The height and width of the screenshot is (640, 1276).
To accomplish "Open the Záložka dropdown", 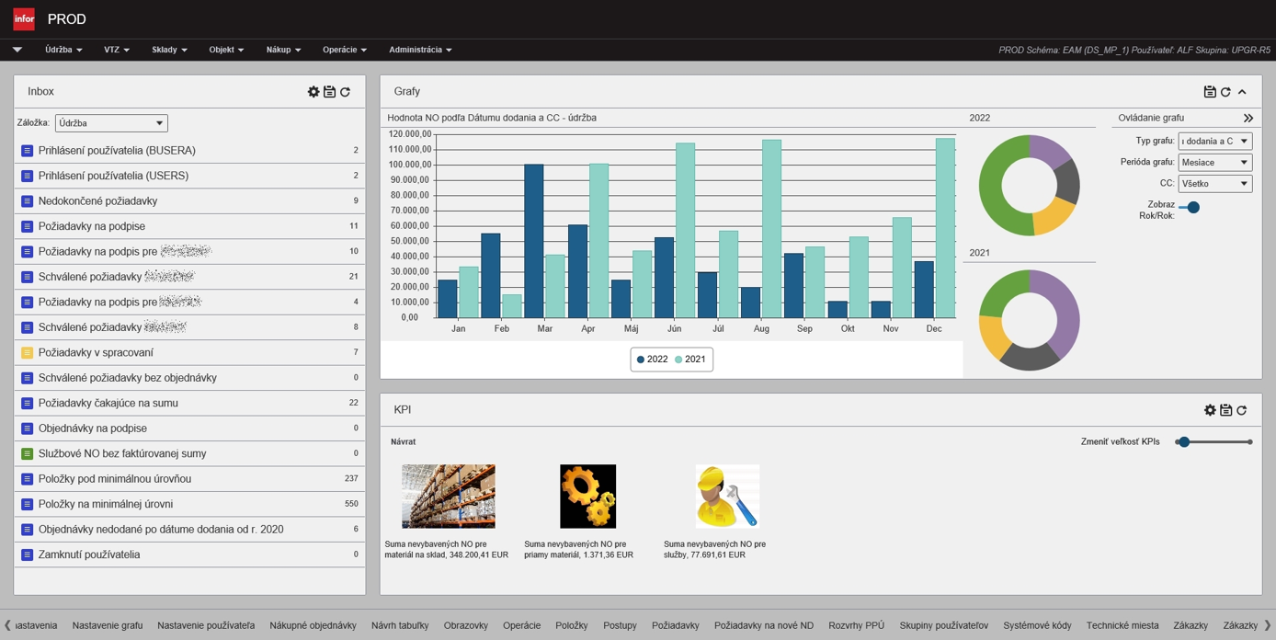I will point(111,123).
